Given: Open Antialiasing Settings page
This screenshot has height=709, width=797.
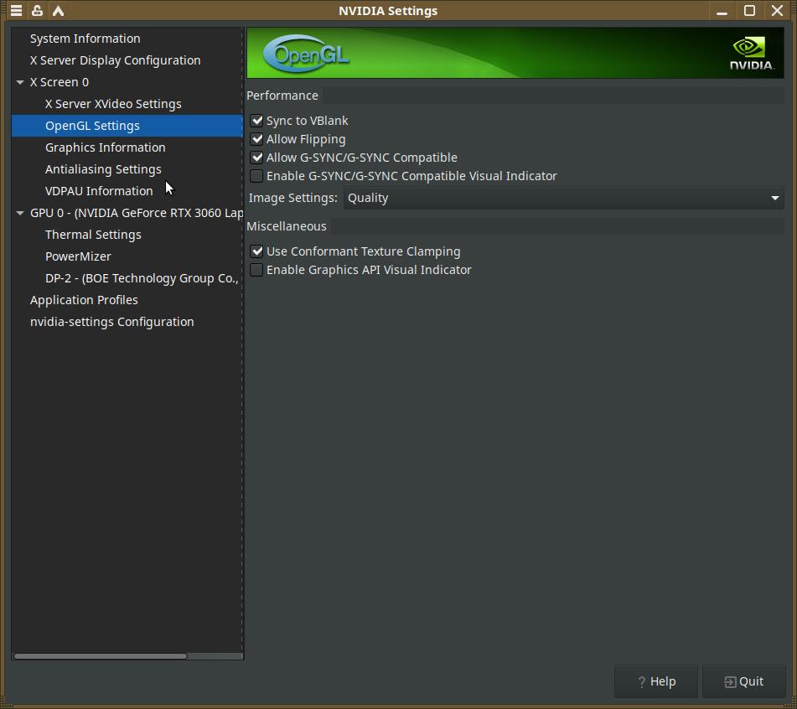Looking at the screenshot, I should coord(103,169).
